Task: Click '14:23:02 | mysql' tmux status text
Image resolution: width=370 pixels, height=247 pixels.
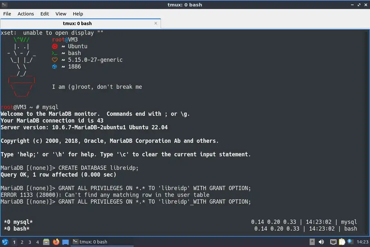Action: [331, 222]
